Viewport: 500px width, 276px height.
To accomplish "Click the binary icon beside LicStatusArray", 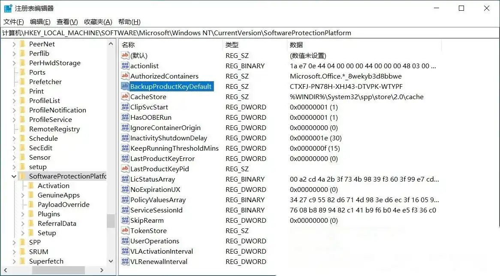I will tap(125, 179).
